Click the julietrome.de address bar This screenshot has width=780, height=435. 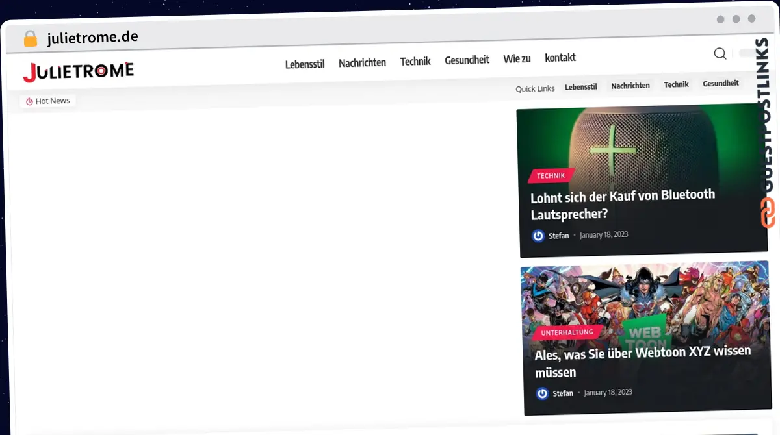[92, 38]
